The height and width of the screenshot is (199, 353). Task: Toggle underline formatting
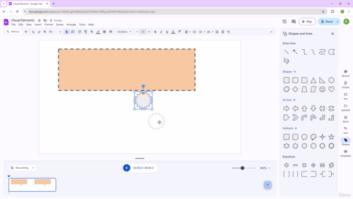click(167, 32)
